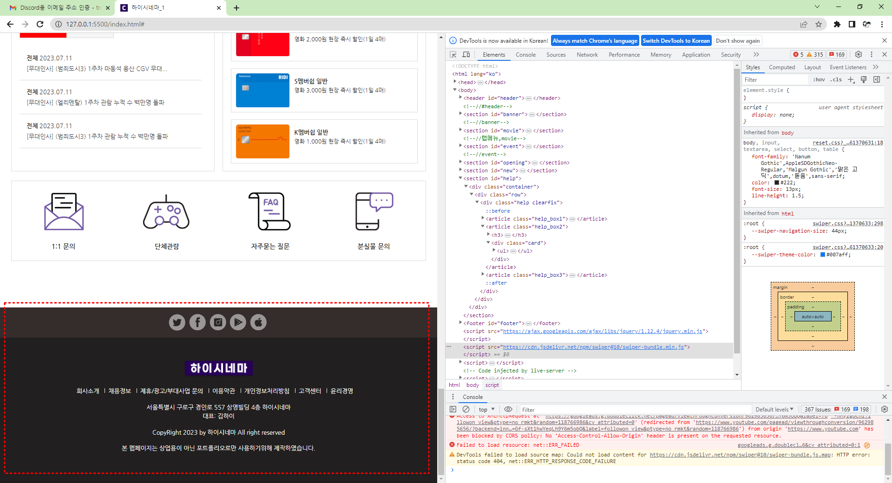
Task: Click the #222 color swatch
Action: click(x=777, y=183)
